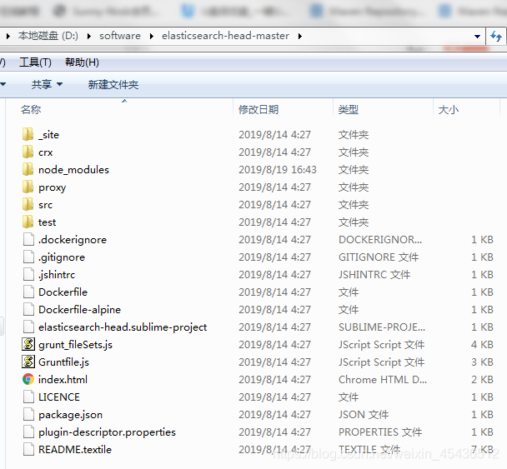Click the DOCKERIGNOR... type cell
The width and height of the screenshot is (507, 469).
(380, 240)
